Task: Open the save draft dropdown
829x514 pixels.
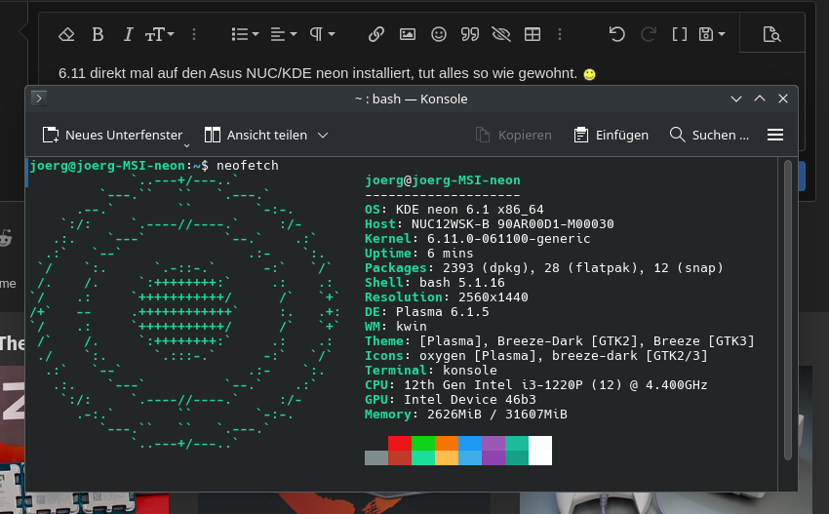Action: [712, 35]
